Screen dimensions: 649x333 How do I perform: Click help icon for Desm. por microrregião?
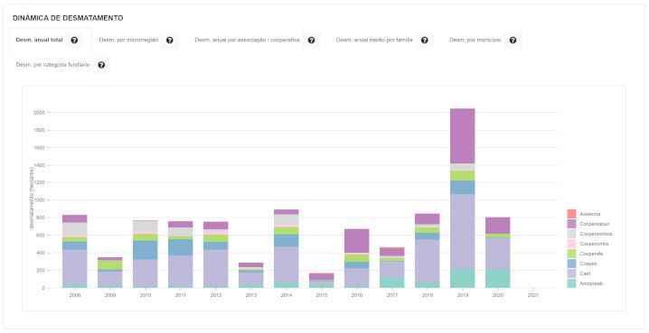pos(169,40)
